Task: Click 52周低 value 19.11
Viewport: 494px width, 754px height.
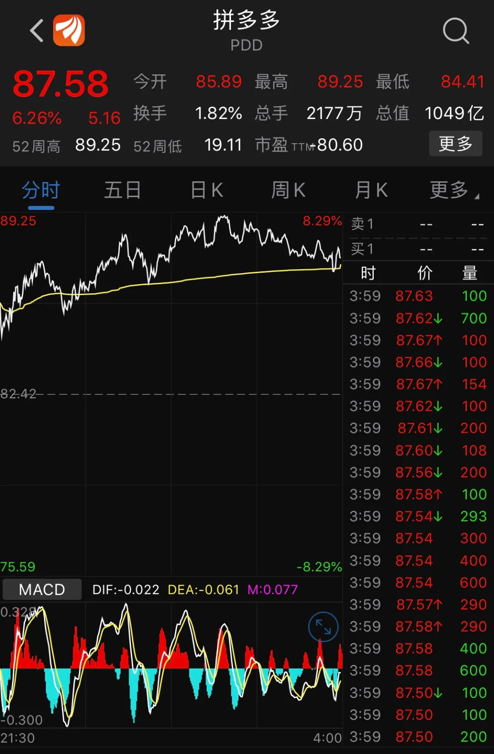Action: coord(223,145)
